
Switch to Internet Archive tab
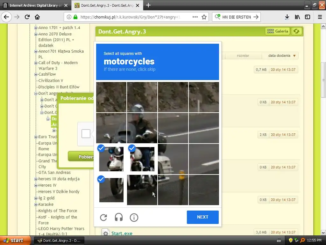pyautogui.click(x=36, y=5)
